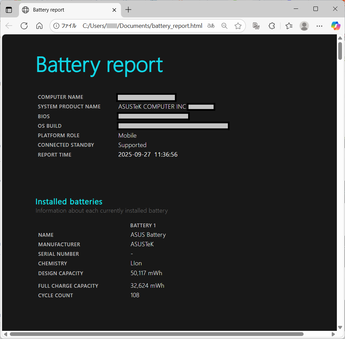345x339 pixels.
Task: Open the Favorites list
Action: 289,26
